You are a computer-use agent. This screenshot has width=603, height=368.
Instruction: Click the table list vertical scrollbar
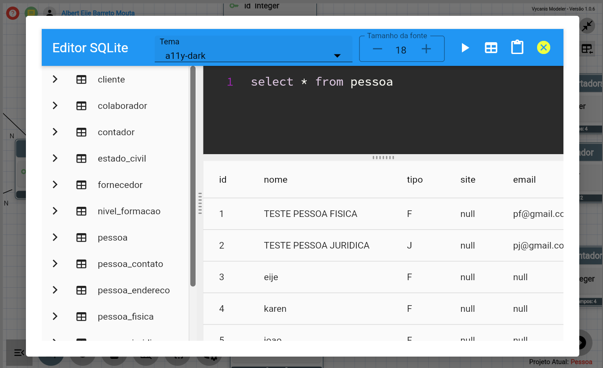coord(193,176)
